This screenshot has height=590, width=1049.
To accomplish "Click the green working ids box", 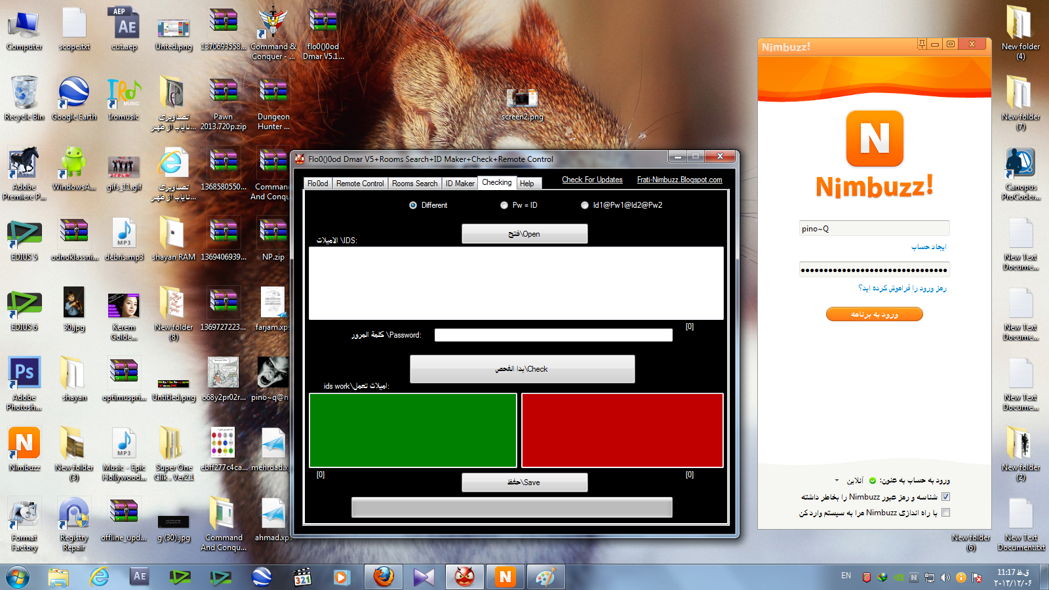I will (x=413, y=430).
